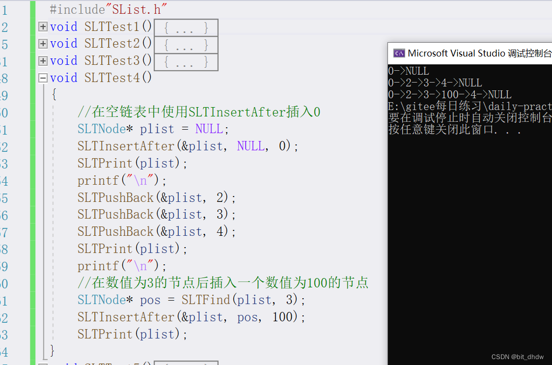Viewport: 552px width, 365px height.
Task: Click the #include"SList.h" line
Action: coord(109,9)
